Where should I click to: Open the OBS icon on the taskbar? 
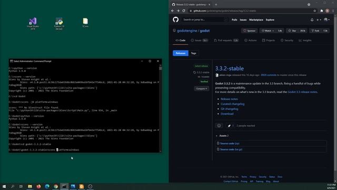point(90,186)
